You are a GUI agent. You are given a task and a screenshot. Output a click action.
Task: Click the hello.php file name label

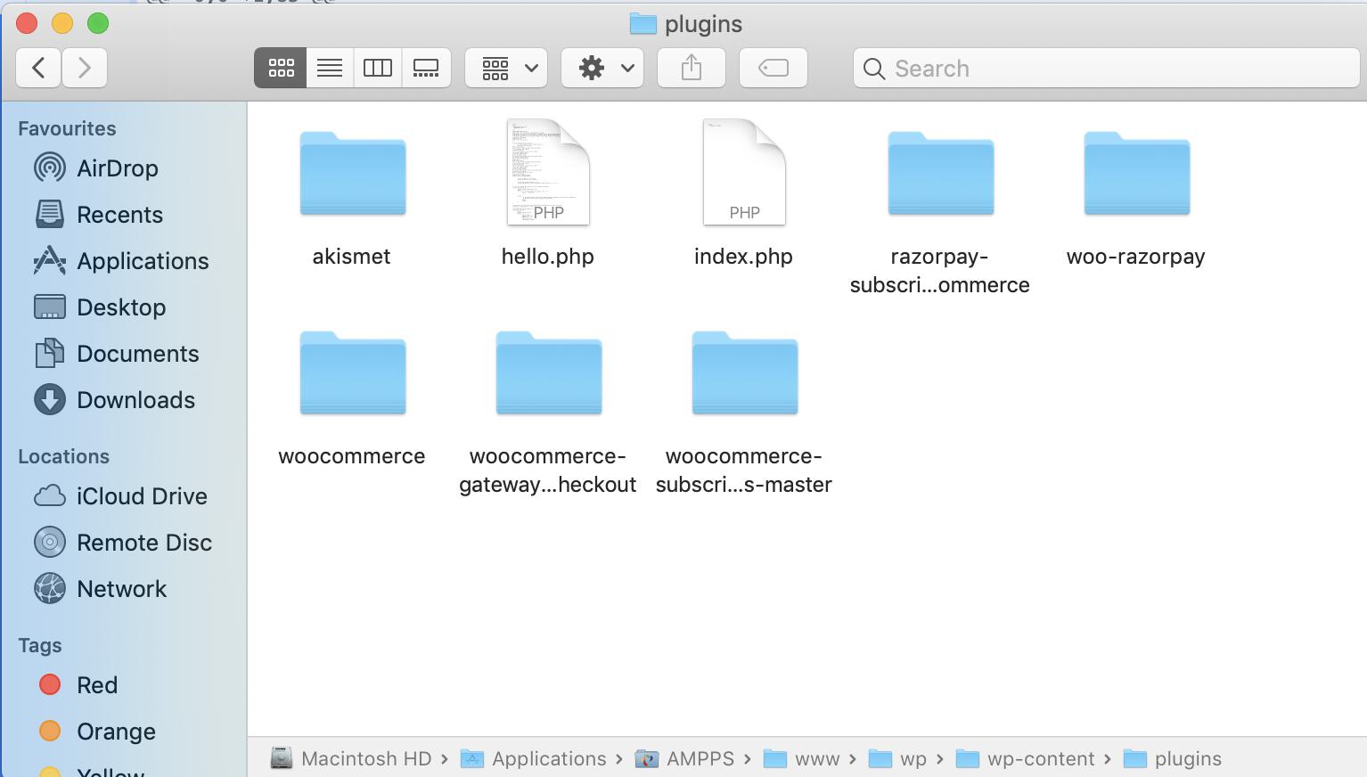(547, 257)
